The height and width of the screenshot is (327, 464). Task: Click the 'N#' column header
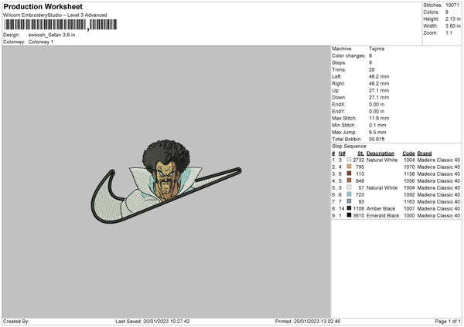coord(342,153)
